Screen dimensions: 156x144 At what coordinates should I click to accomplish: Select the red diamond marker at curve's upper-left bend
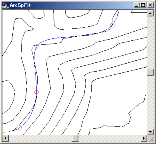tap(37, 46)
